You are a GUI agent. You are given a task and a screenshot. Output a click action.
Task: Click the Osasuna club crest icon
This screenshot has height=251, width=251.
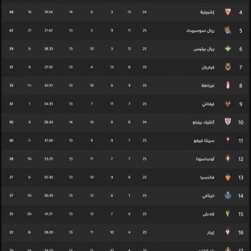coord(228,159)
